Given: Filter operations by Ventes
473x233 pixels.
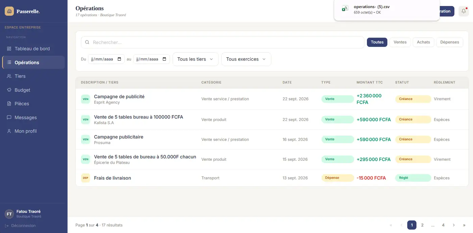Looking at the screenshot, I should [400, 42].
